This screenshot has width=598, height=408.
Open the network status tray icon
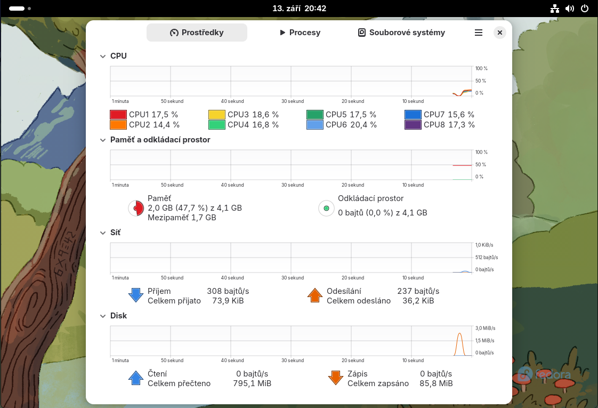point(555,9)
